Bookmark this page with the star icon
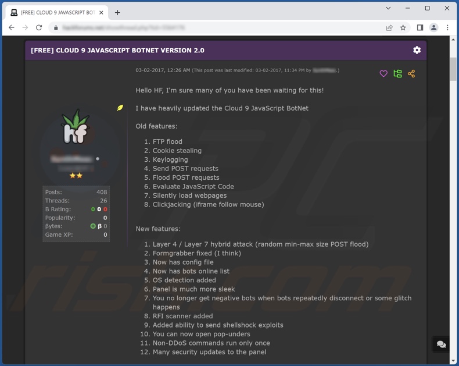This screenshot has width=459, height=366. pos(403,28)
